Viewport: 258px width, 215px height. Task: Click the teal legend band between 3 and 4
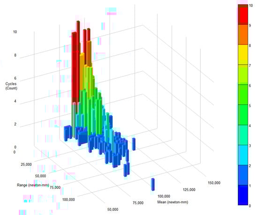tap(243, 135)
